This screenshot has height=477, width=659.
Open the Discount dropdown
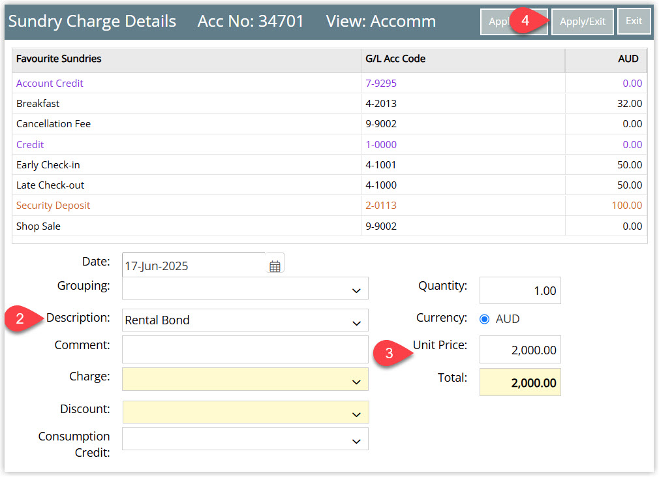coord(245,412)
